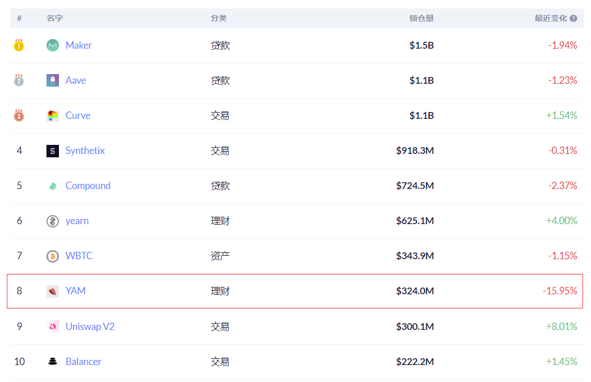
Task: Open the Maker project link
Action: (x=78, y=45)
